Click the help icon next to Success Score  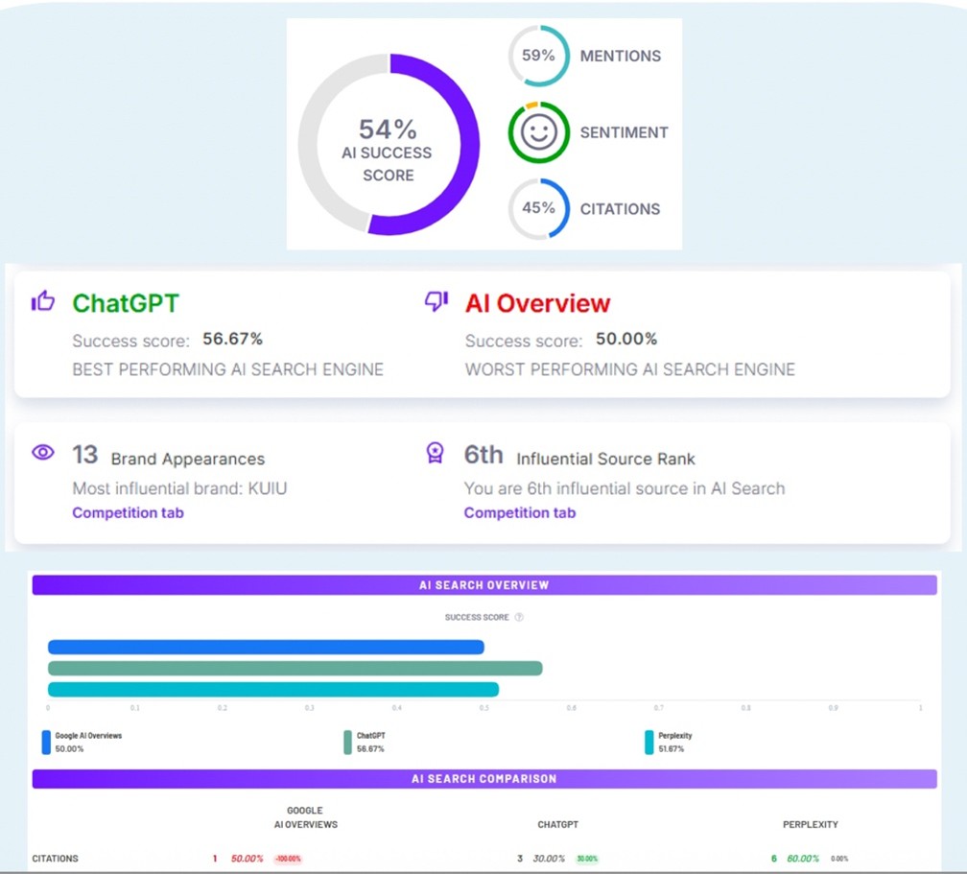(519, 618)
